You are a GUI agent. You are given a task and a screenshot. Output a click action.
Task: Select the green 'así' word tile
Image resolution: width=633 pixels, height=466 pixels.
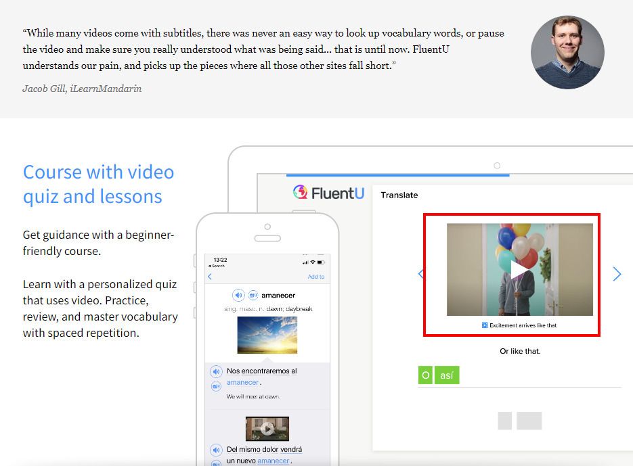pyautogui.click(x=447, y=375)
